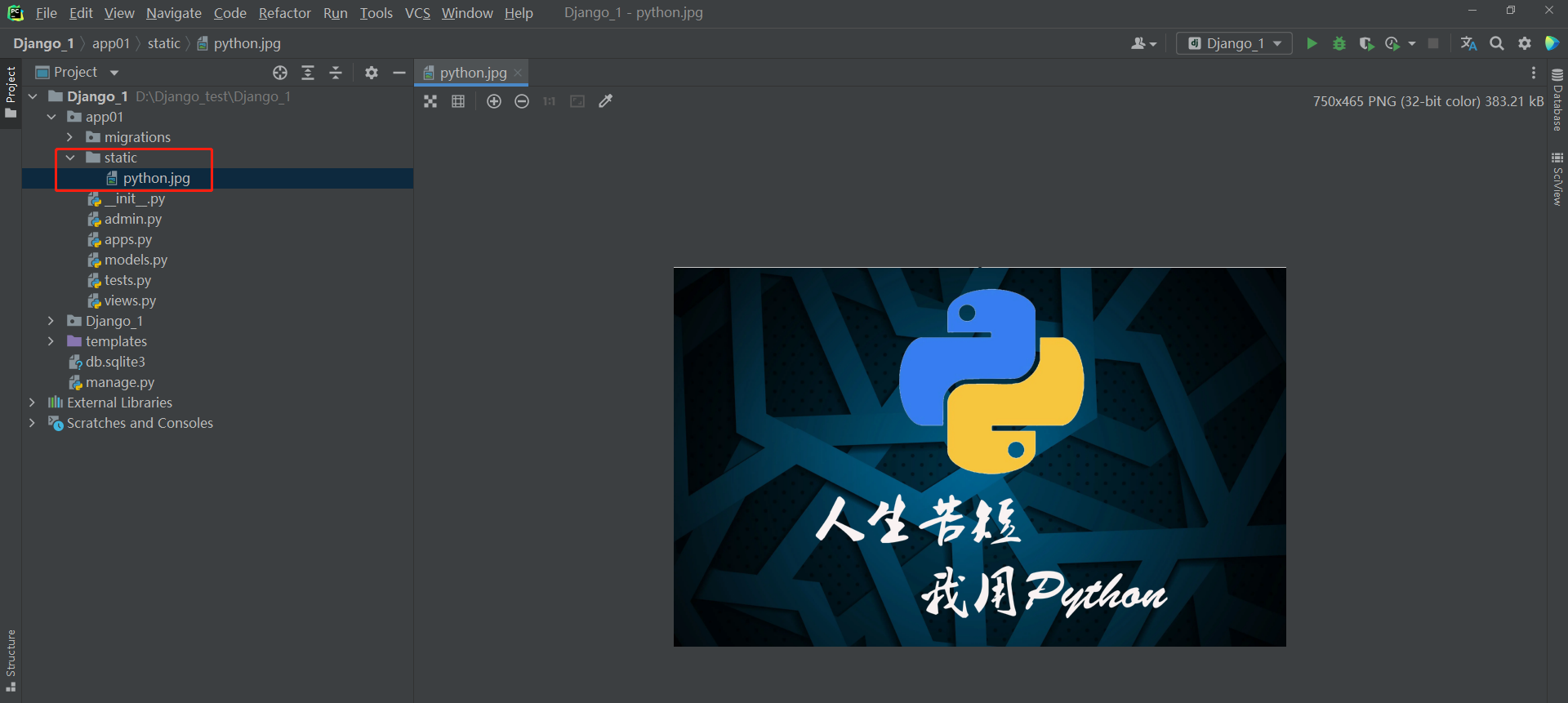Open the Django_1 run configuration dropdown

[x=1234, y=43]
